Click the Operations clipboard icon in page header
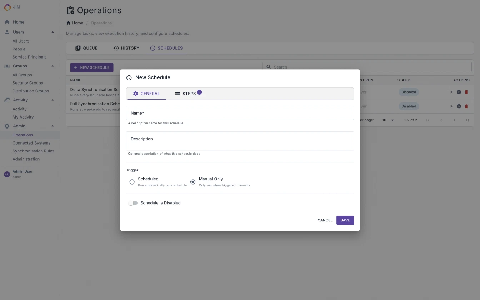This screenshot has height=300, width=480. (x=70, y=10)
